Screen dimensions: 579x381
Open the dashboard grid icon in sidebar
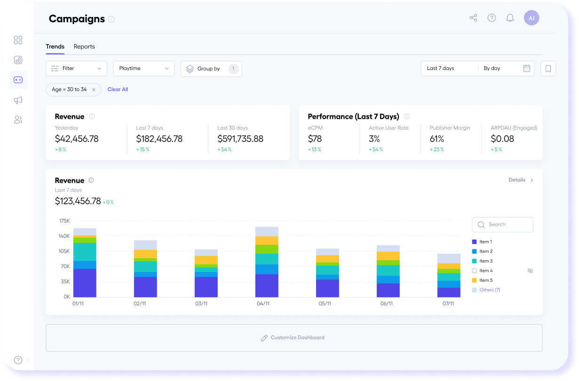tap(18, 40)
